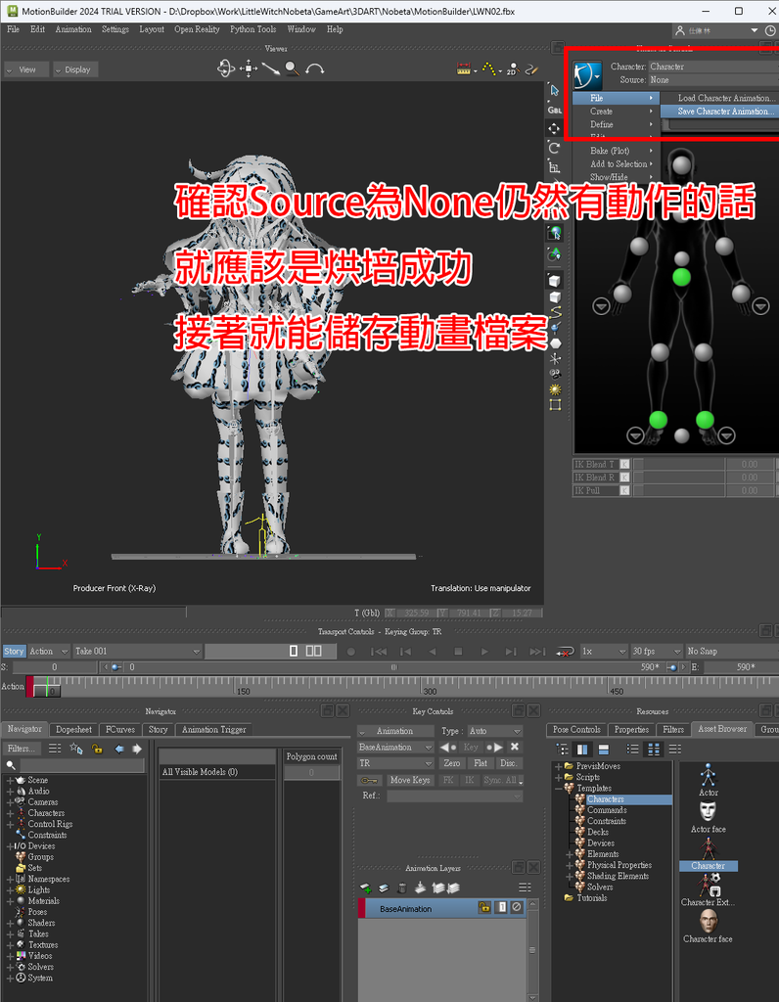Viewport: 779px width, 1002px height.
Task: Select the viewer Orbit camera tool
Action: (x=226, y=68)
